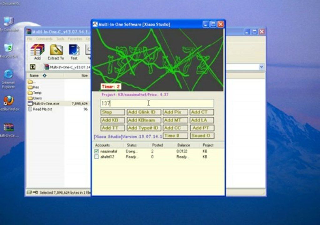The image size is (320, 225).
Task: Click the Add PT button
Action: pos(202,128)
